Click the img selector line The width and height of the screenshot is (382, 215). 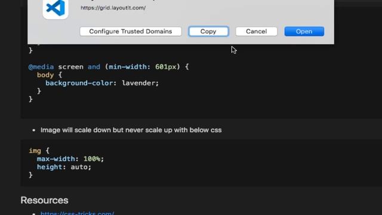click(39, 151)
